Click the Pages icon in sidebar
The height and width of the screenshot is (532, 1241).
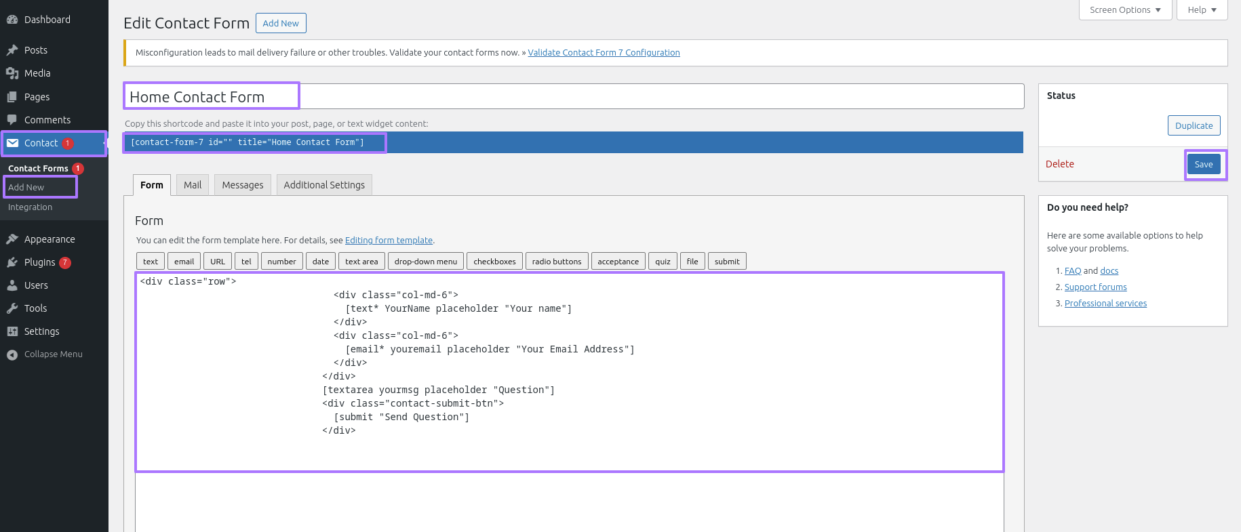(x=12, y=97)
